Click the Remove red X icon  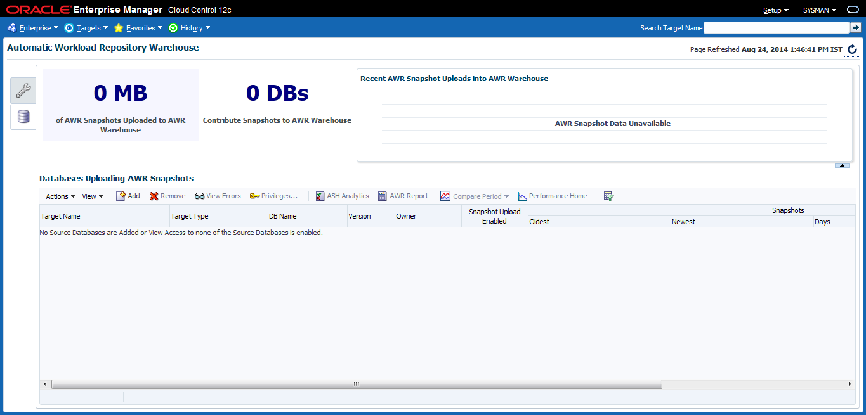pos(154,196)
